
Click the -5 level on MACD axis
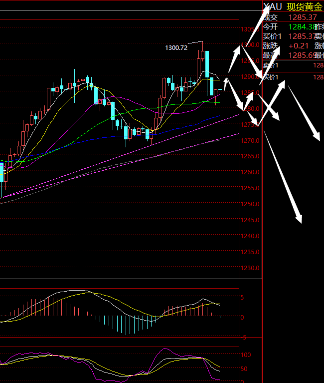click(x=243, y=338)
